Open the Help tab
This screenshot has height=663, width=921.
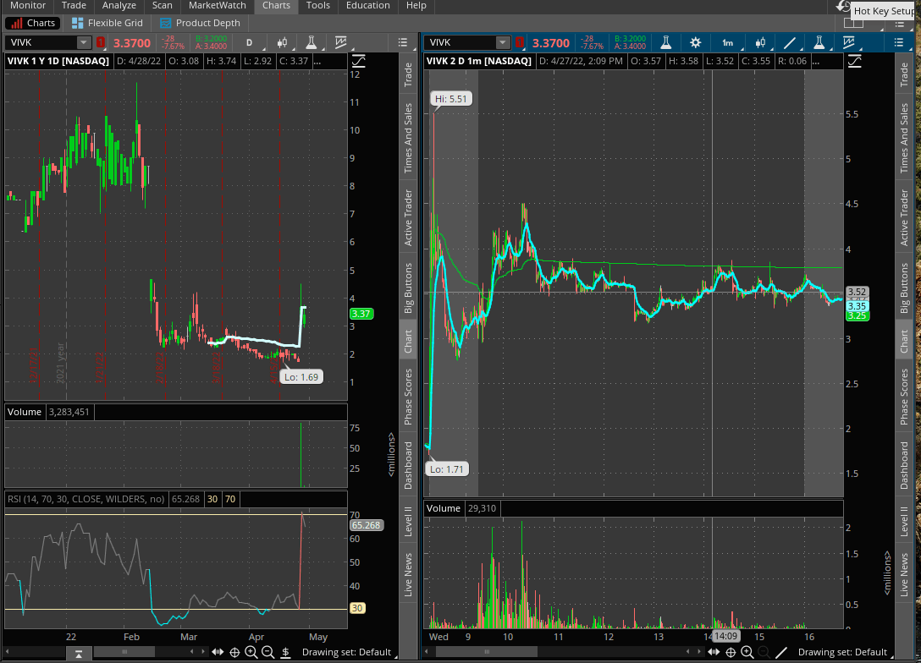click(x=416, y=5)
